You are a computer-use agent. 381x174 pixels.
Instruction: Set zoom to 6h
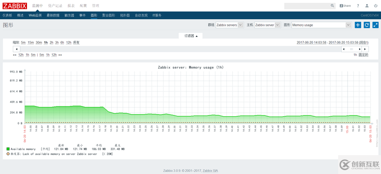(62, 42)
